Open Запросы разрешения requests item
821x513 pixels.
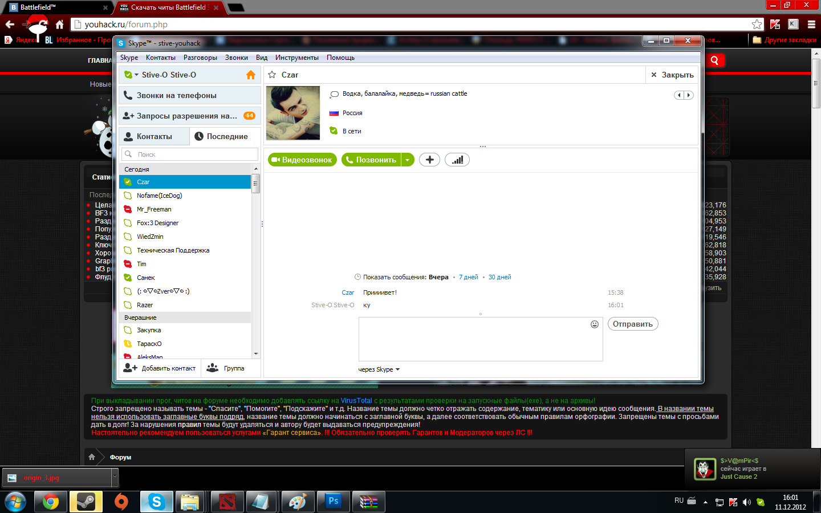[190, 116]
